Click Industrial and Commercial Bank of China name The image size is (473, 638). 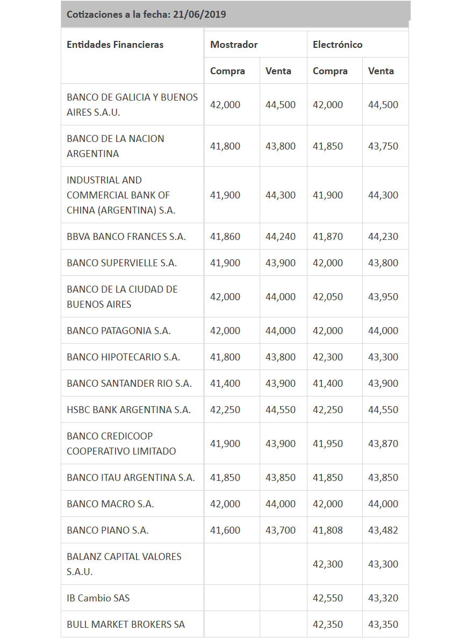[121, 195]
